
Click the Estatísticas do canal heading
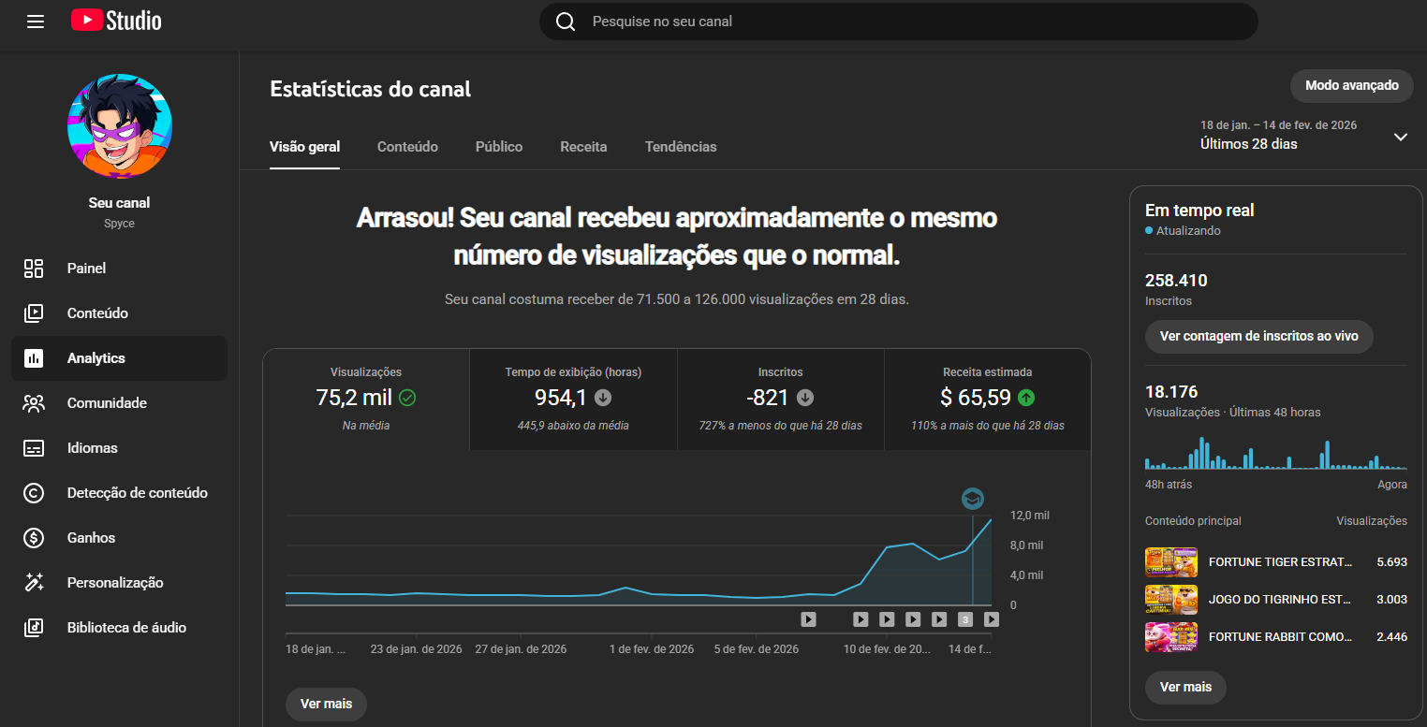click(371, 89)
